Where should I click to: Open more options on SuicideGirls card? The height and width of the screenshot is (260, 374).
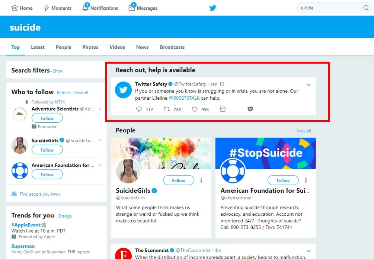[x=201, y=180]
